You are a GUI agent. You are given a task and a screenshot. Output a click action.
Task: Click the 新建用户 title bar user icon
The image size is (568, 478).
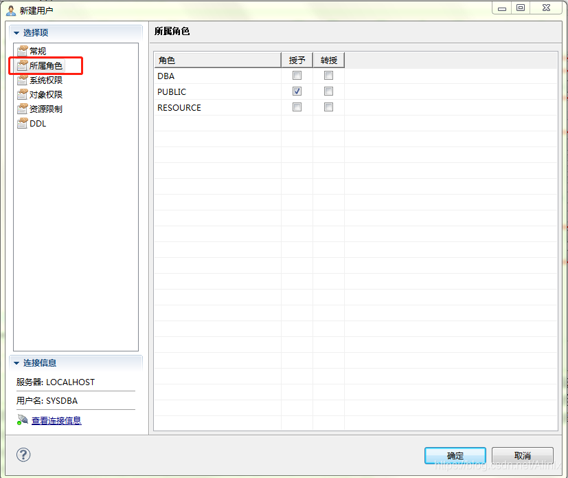pyautogui.click(x=11, y=10)
